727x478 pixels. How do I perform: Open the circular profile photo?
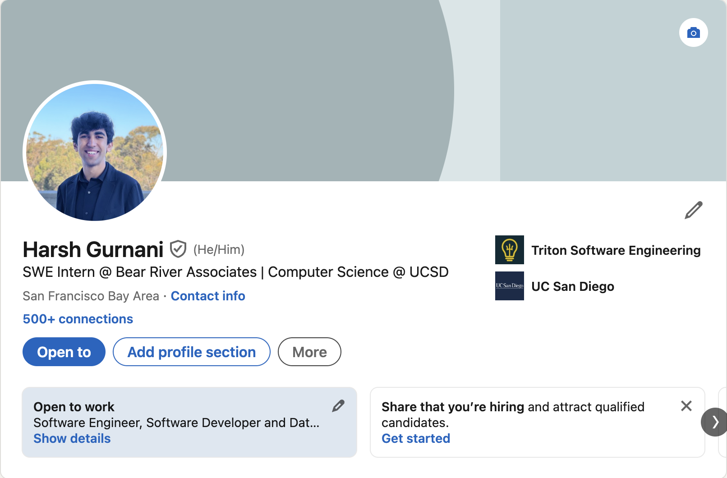95,152
